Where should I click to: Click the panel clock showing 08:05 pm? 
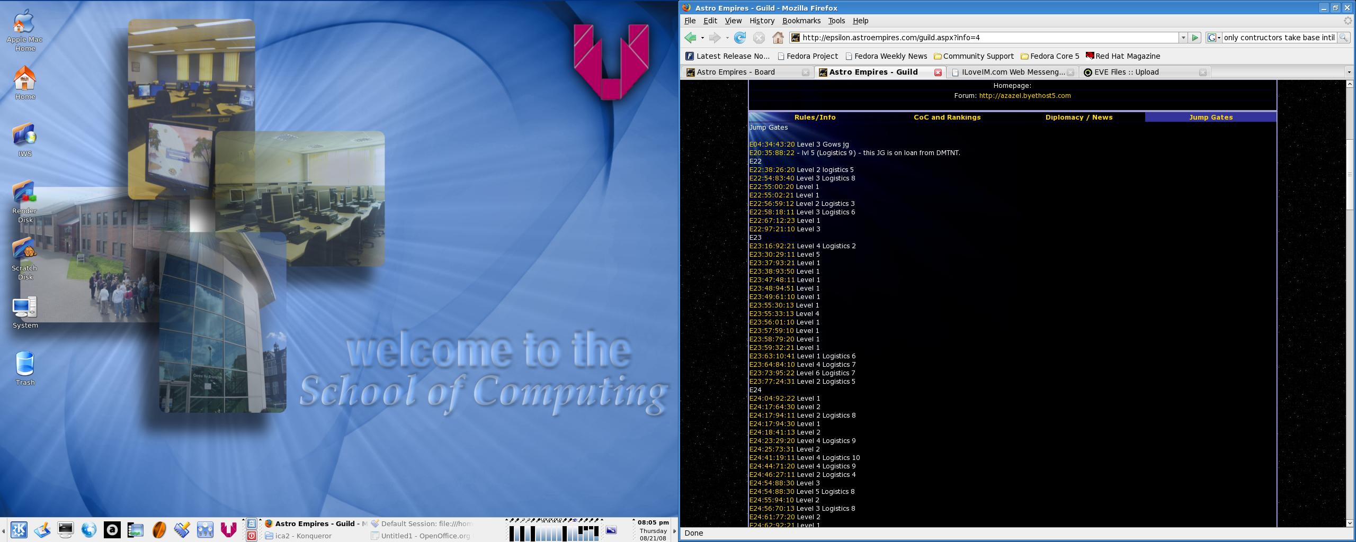[653, 522]
